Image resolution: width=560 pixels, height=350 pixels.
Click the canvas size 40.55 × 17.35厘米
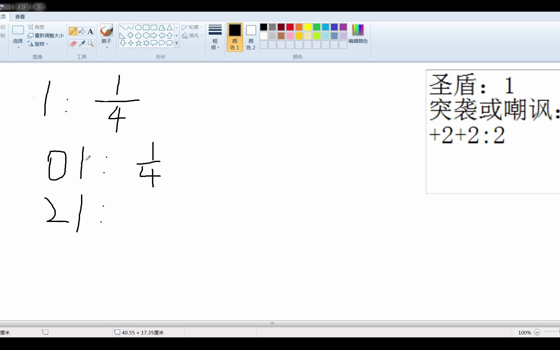[x=143, y=332]
